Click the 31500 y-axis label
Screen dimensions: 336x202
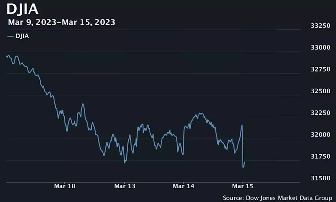[x=320, y=178]
